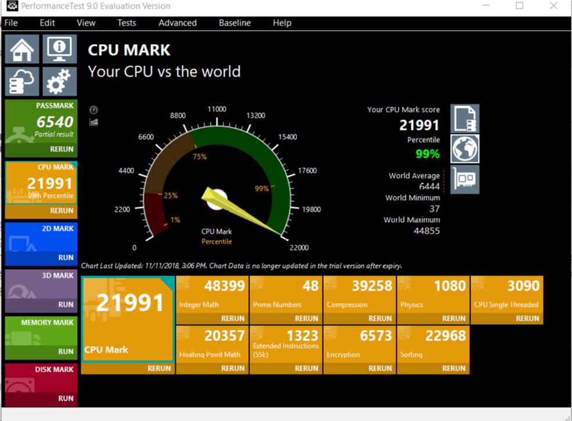Click the Compression 39258 tile
Viewport: 572px width, 421px height.
360,295
